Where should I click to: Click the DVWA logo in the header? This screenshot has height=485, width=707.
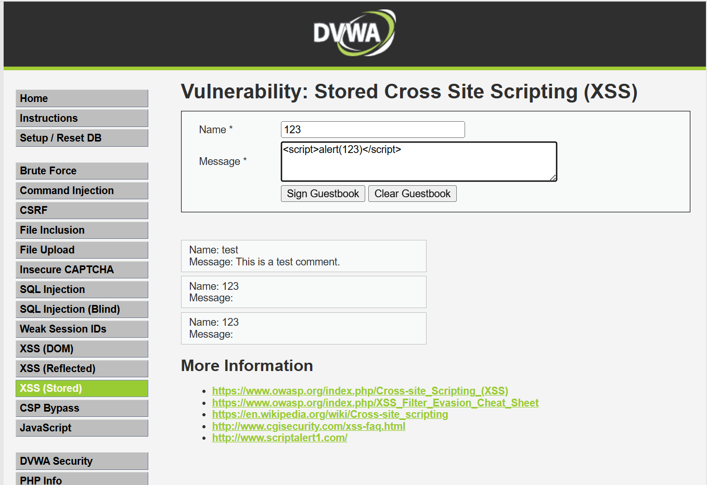click(355, 33)
